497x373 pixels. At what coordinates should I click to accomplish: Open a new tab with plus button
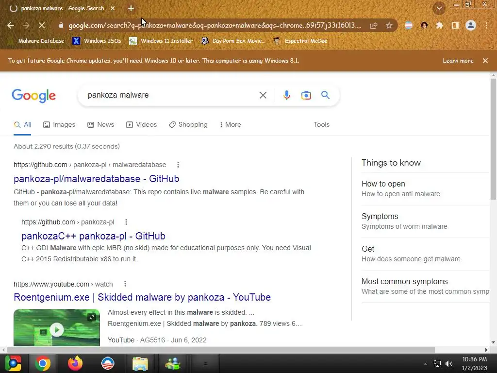pyautogui.click(x=131, y=8)
